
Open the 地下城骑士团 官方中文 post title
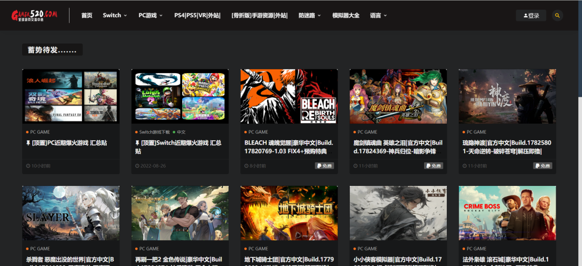coord(289,261)
